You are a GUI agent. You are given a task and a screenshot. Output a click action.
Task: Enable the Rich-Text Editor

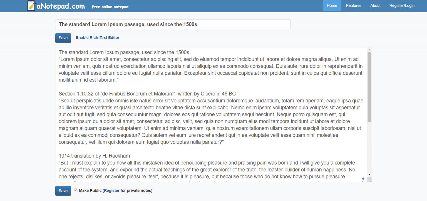(x=98, y=38)
